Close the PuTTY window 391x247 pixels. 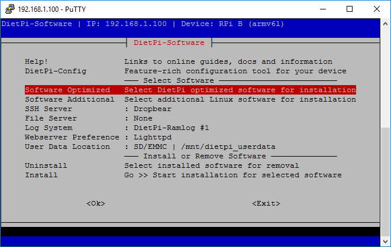(x=377, y=9)
